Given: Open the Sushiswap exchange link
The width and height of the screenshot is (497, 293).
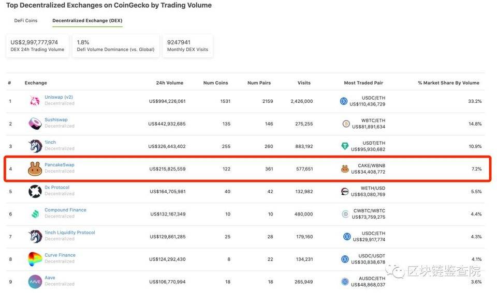Looking at the screenshot, I should (x=56, y=119).
